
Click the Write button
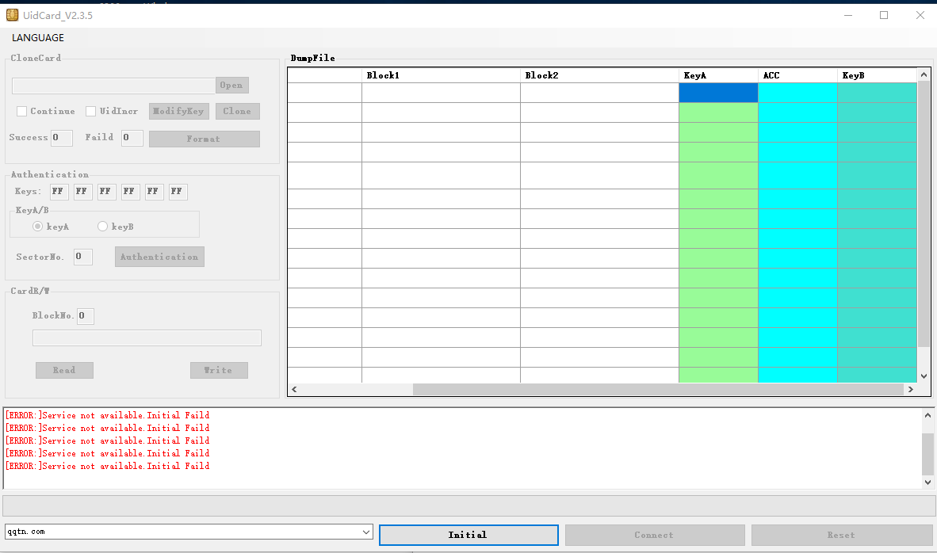coord(219,370)
